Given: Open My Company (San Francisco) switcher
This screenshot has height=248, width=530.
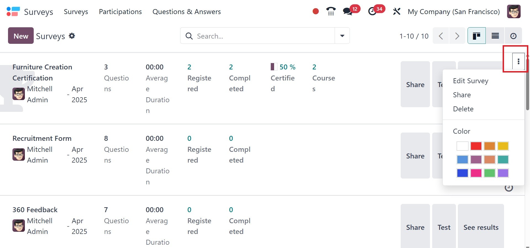Looking at the screenshot, I should click(x=454, y=12).
